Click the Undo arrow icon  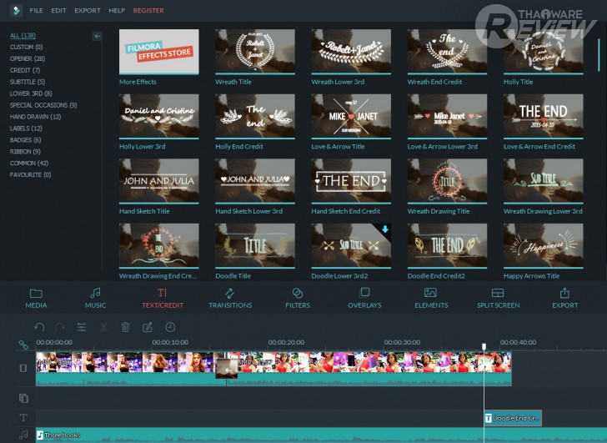tap(39, 327)
